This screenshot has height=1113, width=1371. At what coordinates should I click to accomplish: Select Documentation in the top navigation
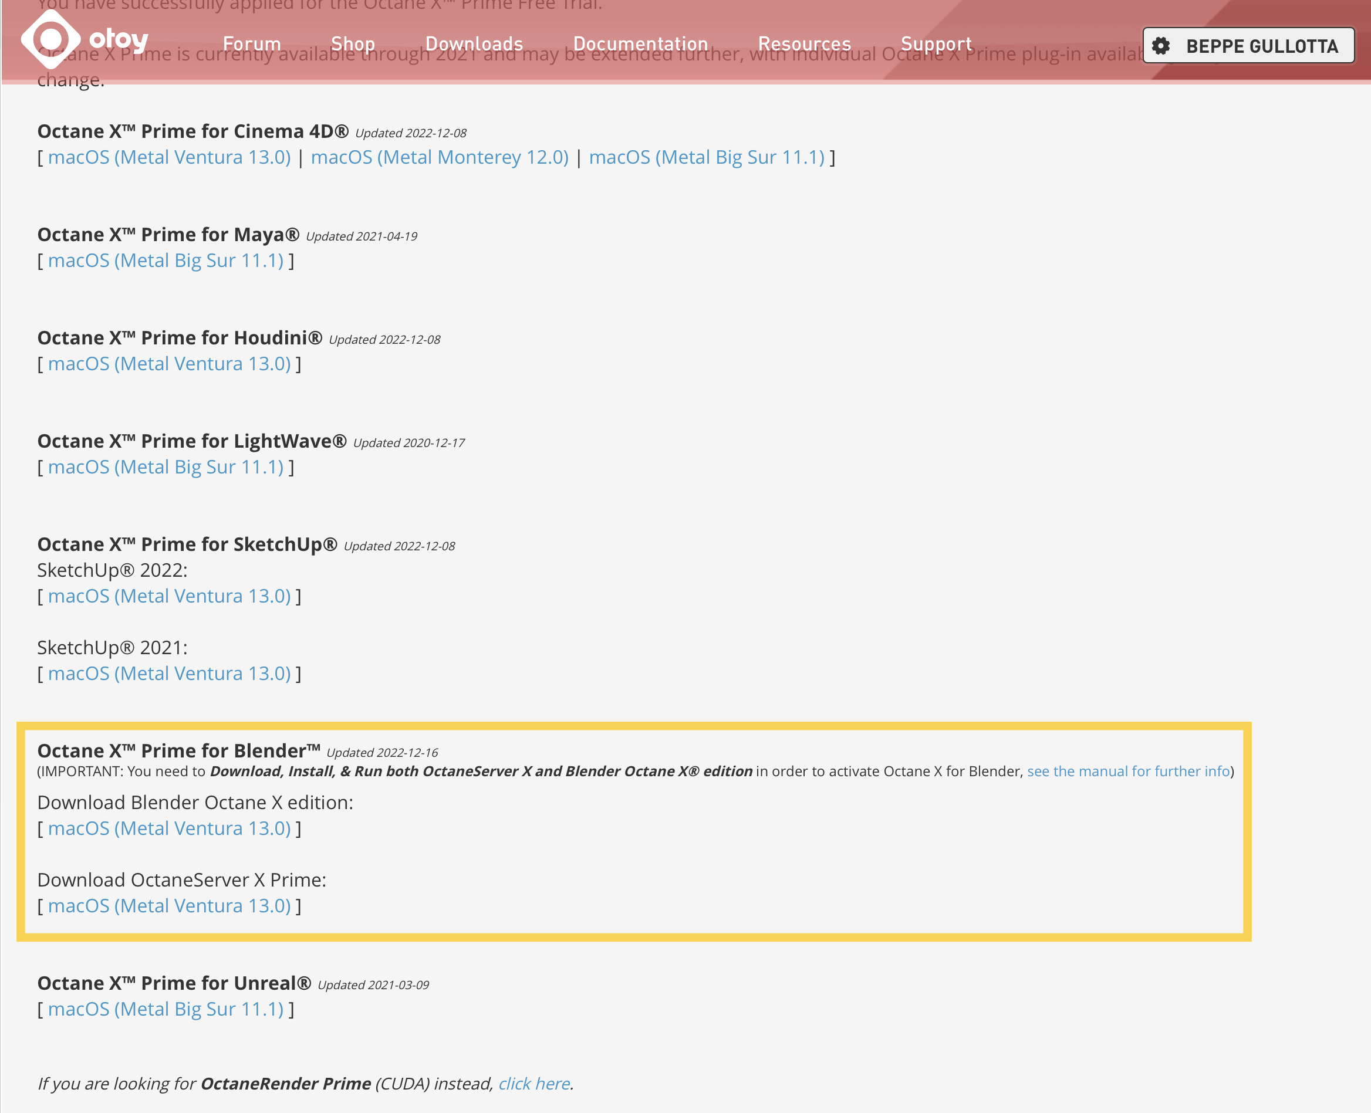640,43
